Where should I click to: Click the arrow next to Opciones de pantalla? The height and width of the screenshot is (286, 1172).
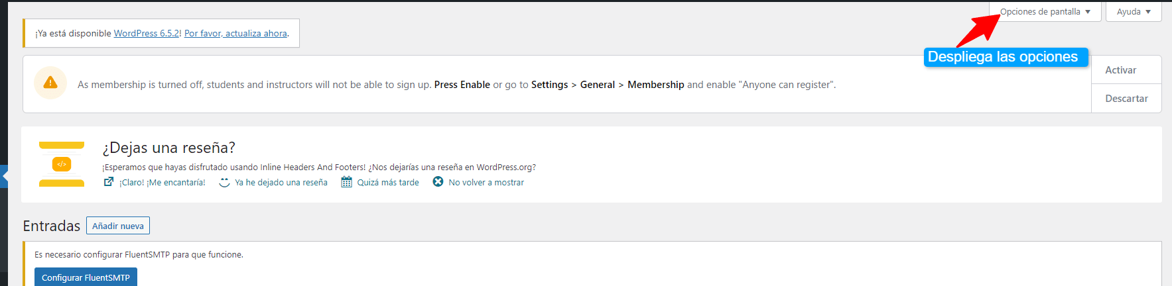(1088, 12)
